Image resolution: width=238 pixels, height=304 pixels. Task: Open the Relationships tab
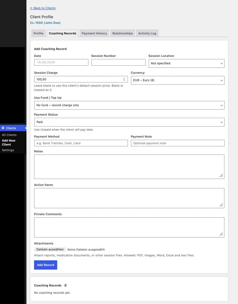[123, 33]
